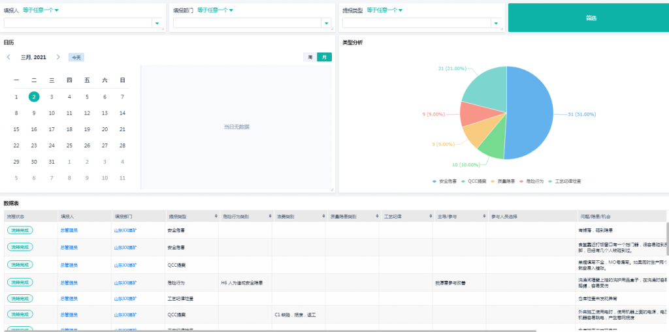Jump to today with 今天 button

pyautogui.click(x=76, y=57)
